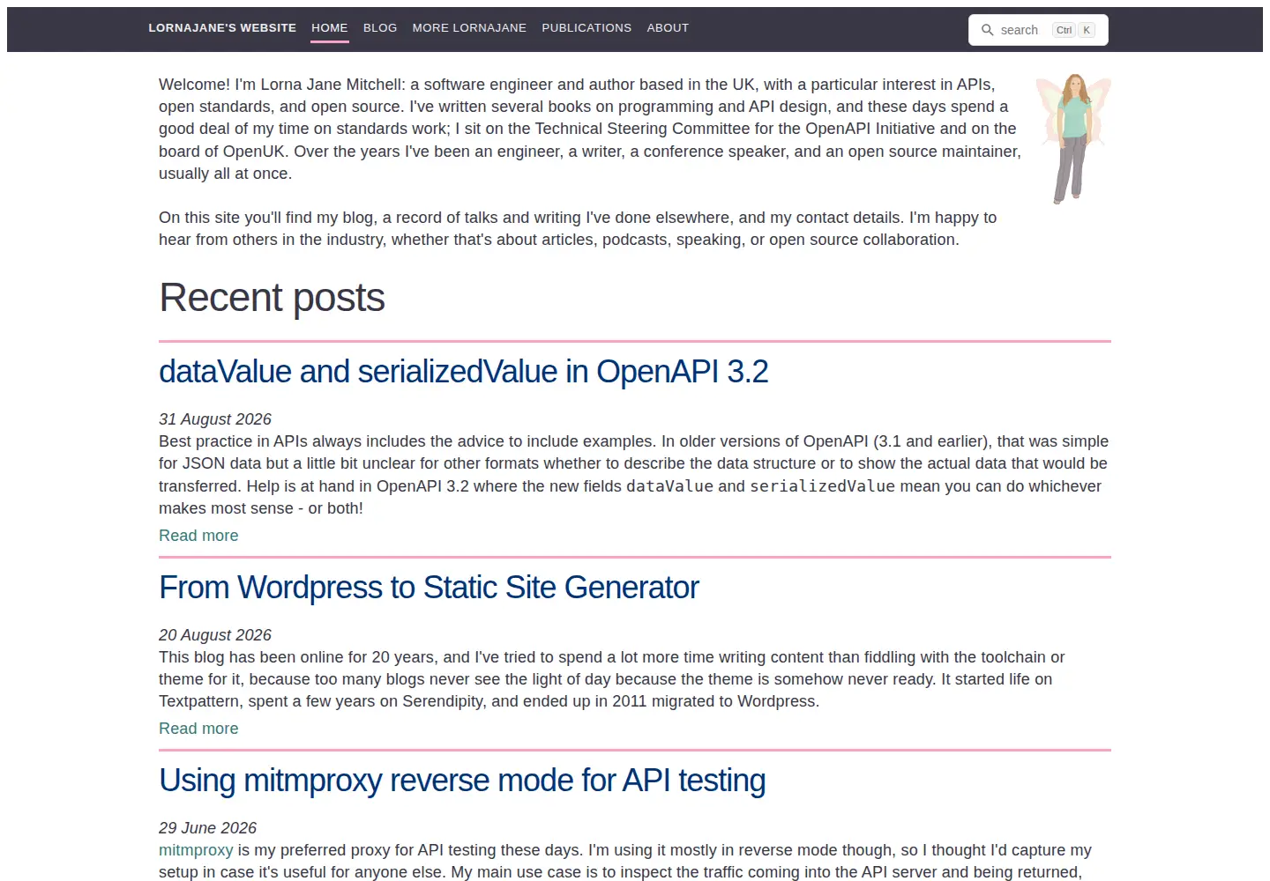Screen dimensions: 1270x881
Task: Click the fairy avatar illustration
Action: point(1073,139)
